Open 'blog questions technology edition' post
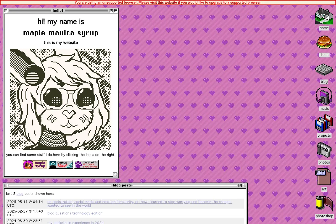The width and height of the screenshot is (336, 224). point(75,213)
